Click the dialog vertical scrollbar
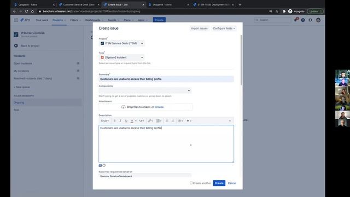Viewport: 350px width, 197px height. pyautogui.click(x=241, y=60)
